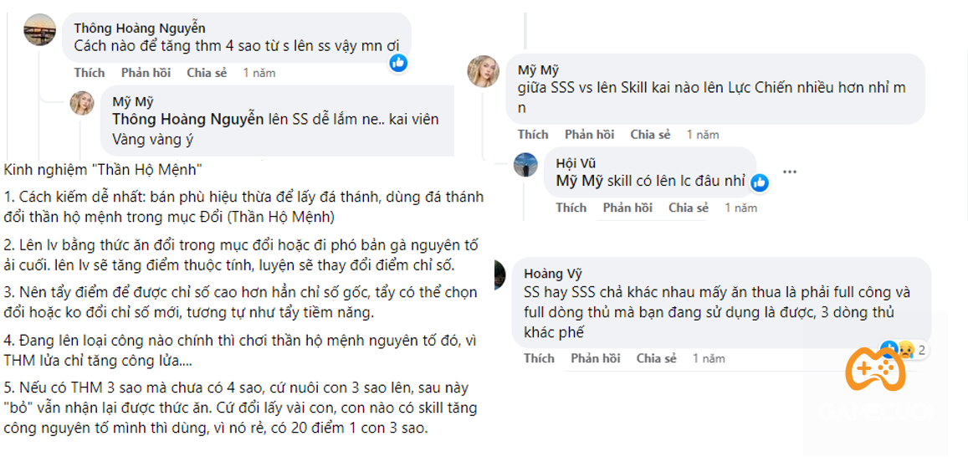Image resolution: width=968 pixels, height=457 pixels.
Task: Open Thông Hoàng Nguyễn name link in top comment
Action: pos(140,28)
